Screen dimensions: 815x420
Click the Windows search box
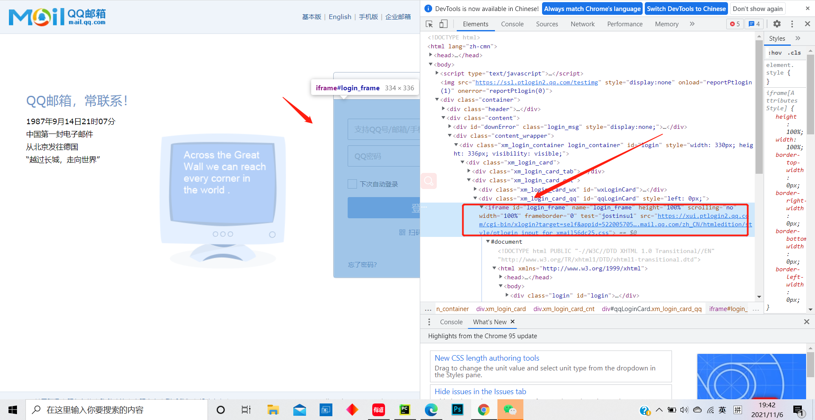click(x=117, y=410)
